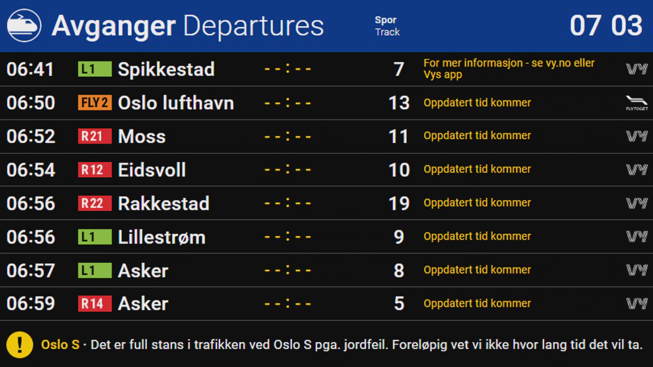Select the Eidsvoll departure destination

coord(152,170)
